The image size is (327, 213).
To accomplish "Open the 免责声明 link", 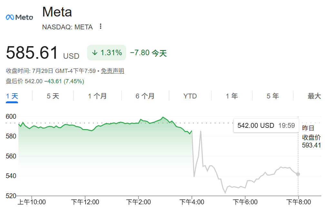I will pos(113,71).
